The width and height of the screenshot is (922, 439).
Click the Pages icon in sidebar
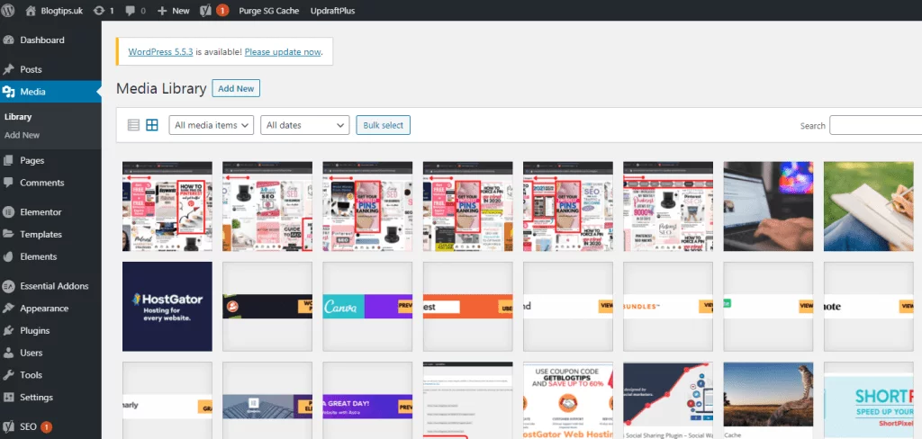tap(9, 160)
